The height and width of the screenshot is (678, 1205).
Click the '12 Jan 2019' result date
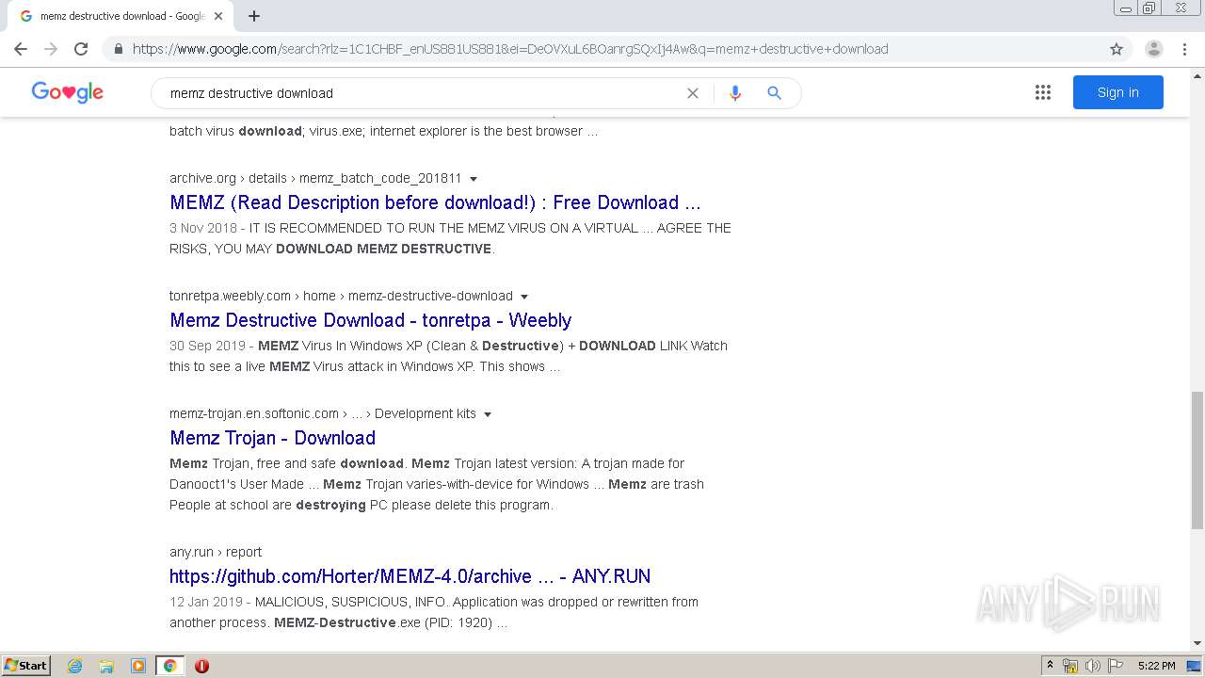206,602
